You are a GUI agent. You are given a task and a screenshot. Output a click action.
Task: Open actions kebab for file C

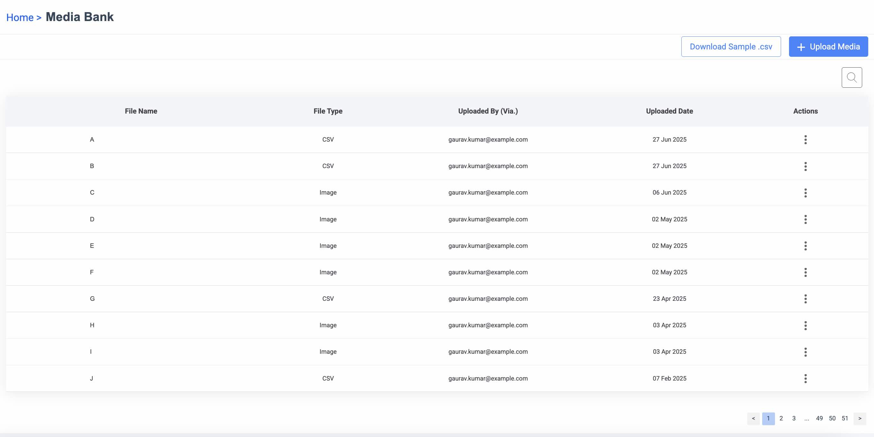coord(805,193)
